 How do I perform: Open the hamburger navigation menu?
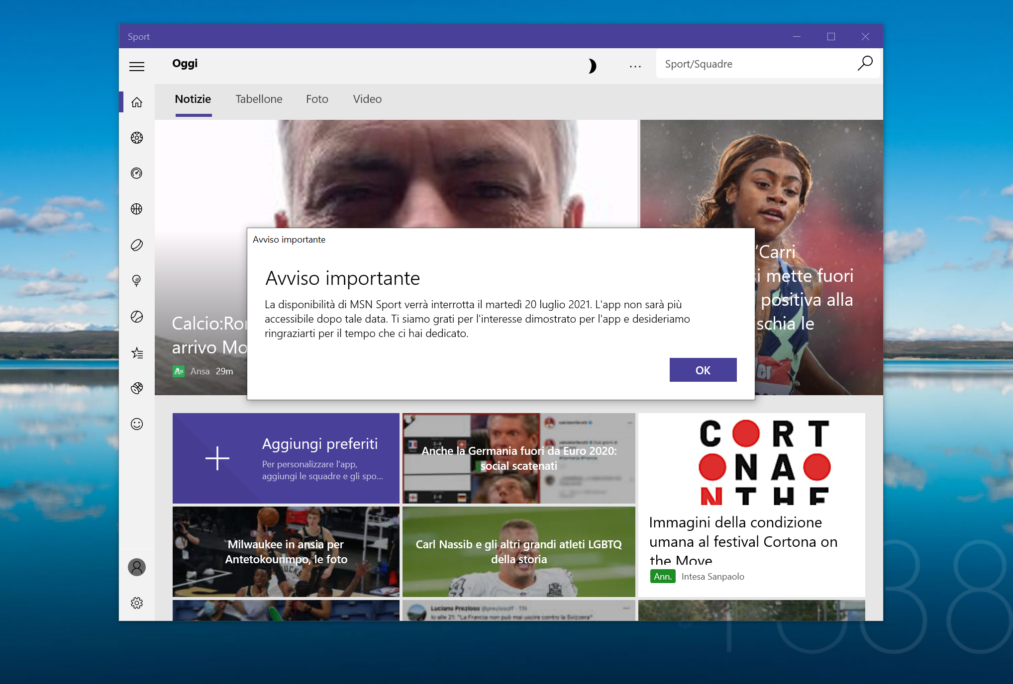tap(137, 66)
